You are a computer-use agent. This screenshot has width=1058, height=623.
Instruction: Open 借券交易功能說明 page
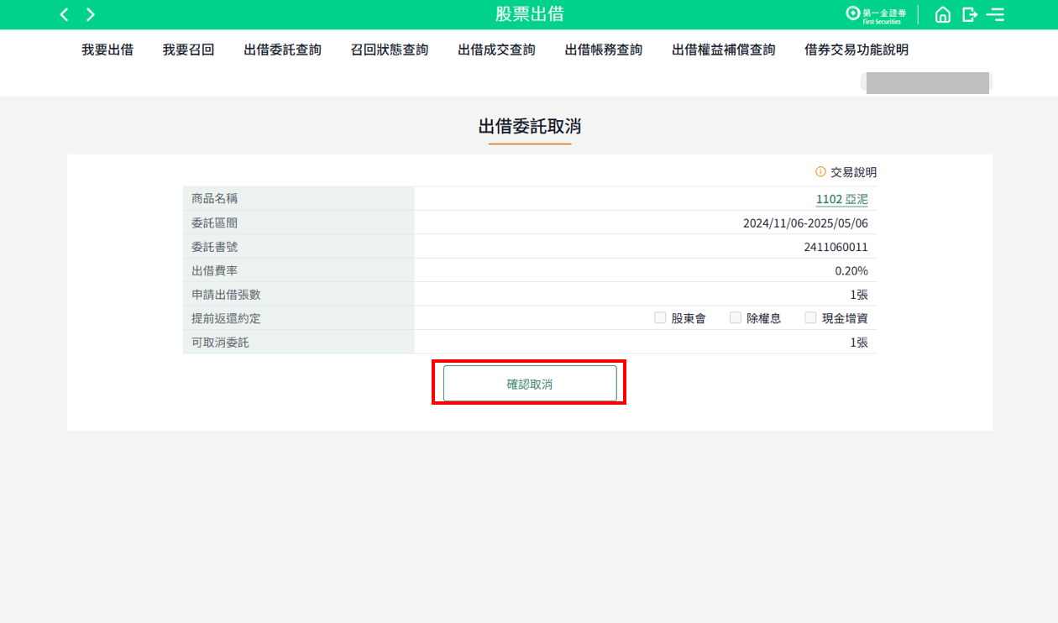click(856, 50)
